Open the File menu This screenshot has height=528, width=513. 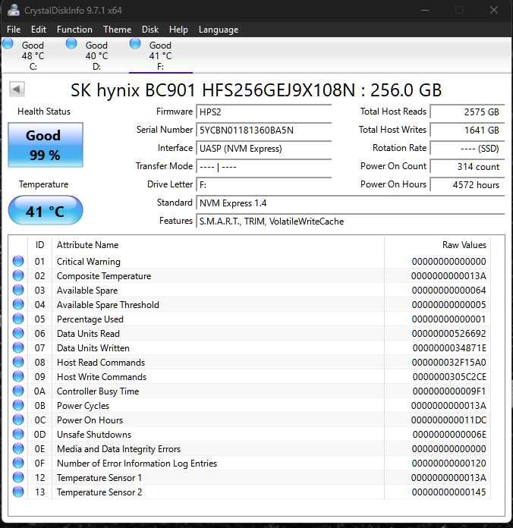click(14, 30)
